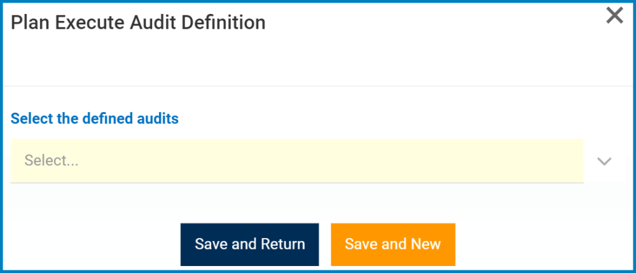Screen dimensions: 636x273
Task: Click the X icon in the dialog corner
Action: point(614,16)
